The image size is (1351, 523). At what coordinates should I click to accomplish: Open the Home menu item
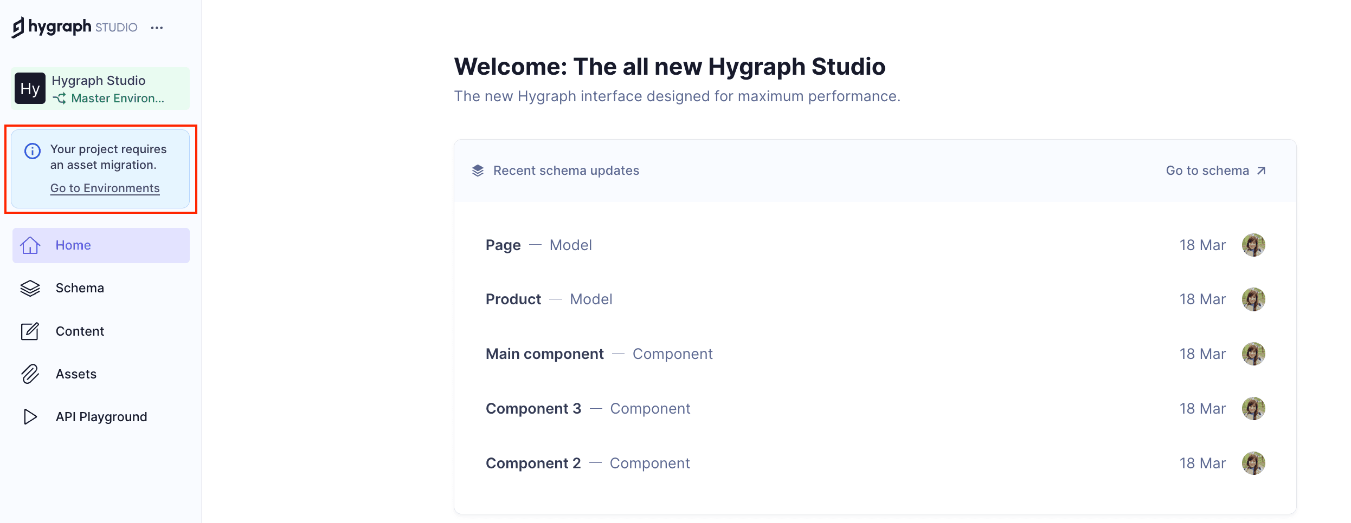point(73,245)
